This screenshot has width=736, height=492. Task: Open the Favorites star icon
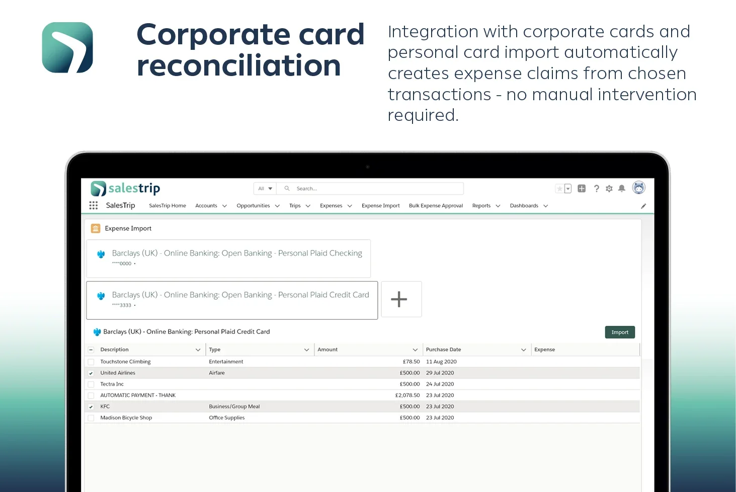(559, 189)
